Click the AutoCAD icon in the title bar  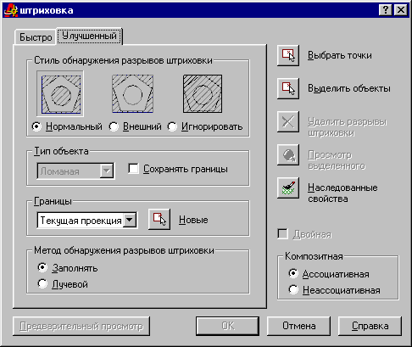(11, 10)
